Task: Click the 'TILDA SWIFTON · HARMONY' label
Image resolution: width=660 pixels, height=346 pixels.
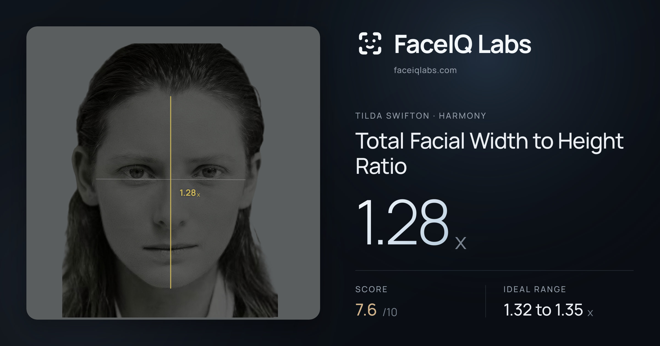Action: click(420, 116)
